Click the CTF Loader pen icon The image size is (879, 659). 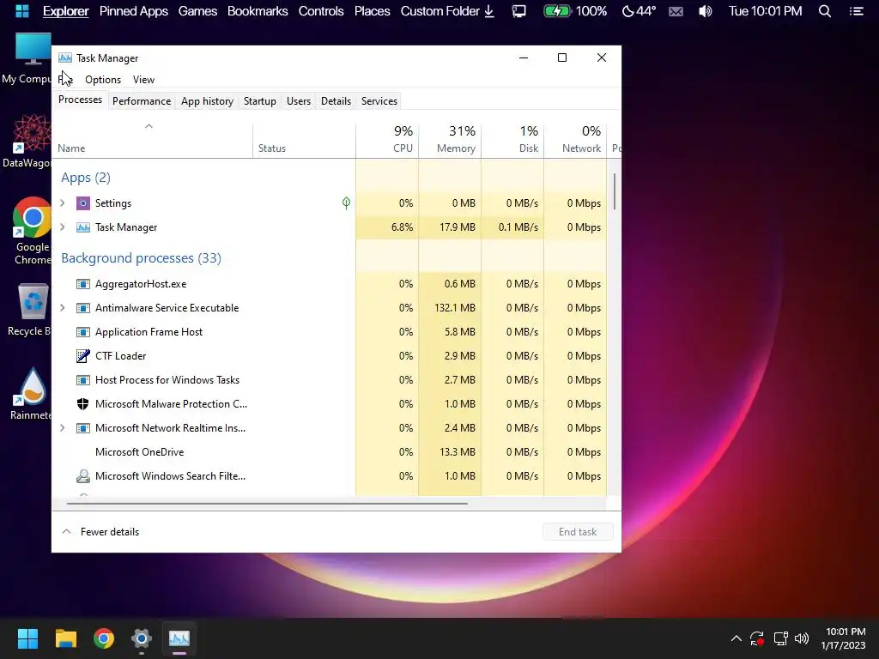click(83, 356)
